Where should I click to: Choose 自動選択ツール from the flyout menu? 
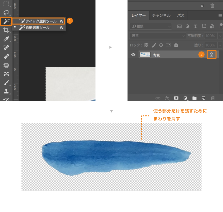point(39,27)
